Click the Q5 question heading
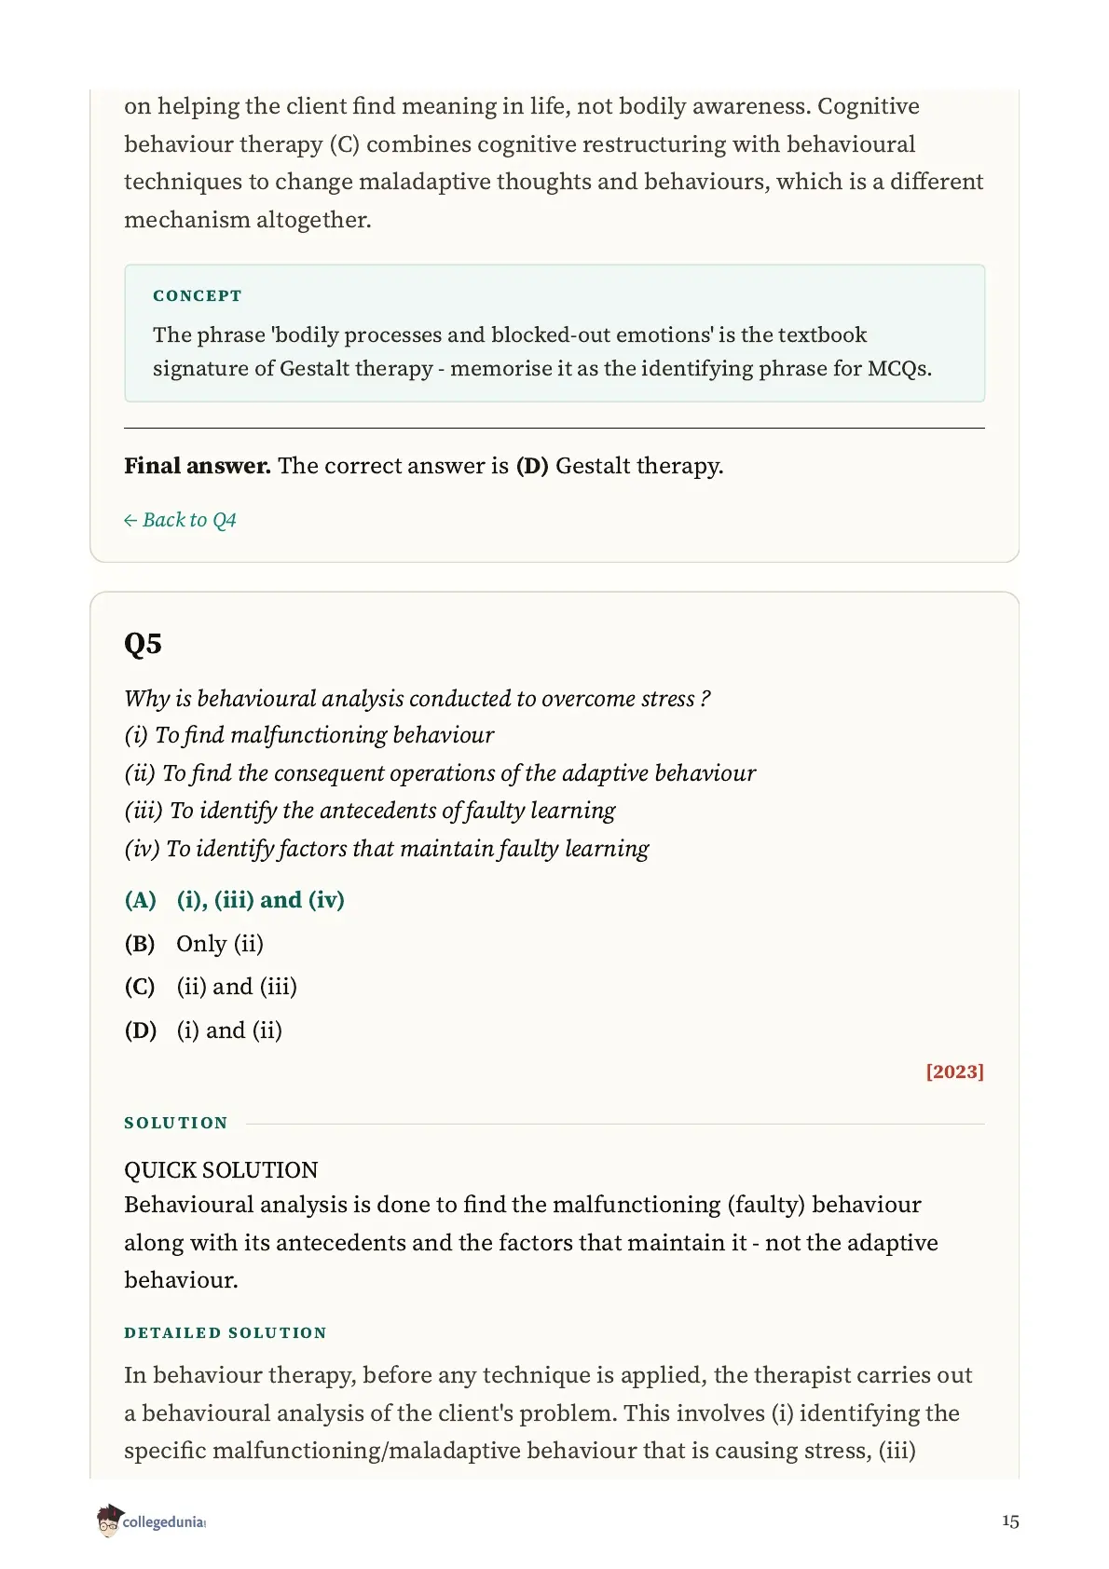 pos(143,644)
